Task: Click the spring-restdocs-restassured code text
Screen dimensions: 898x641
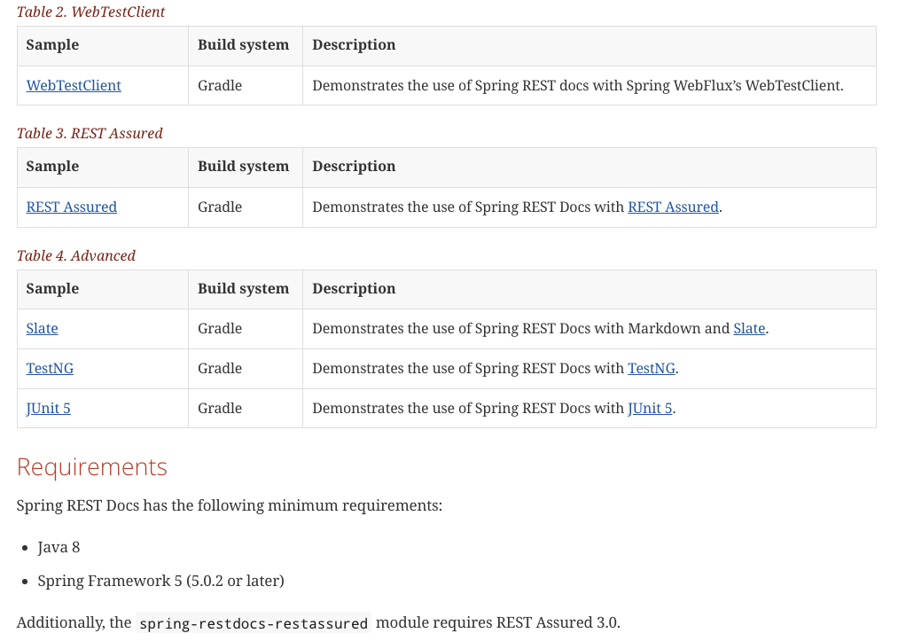Action: pyautogui.click(x=254, y=623)
